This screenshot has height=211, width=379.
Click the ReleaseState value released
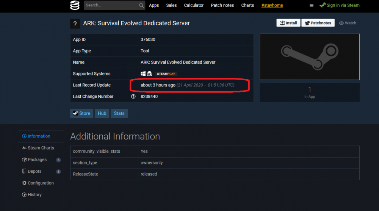149,174
